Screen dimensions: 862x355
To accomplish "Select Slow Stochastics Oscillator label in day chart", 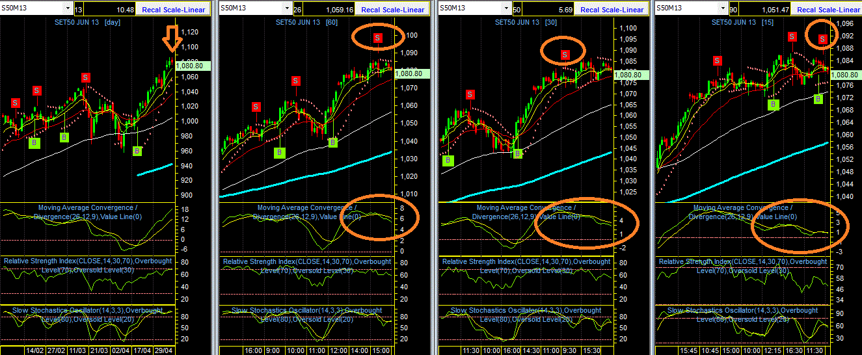I will pos(88,315).
